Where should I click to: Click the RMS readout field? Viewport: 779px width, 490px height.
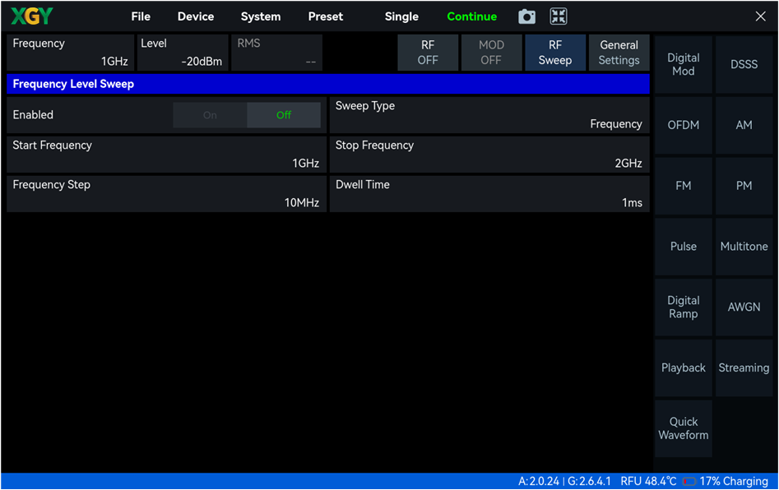pos(276,53)
